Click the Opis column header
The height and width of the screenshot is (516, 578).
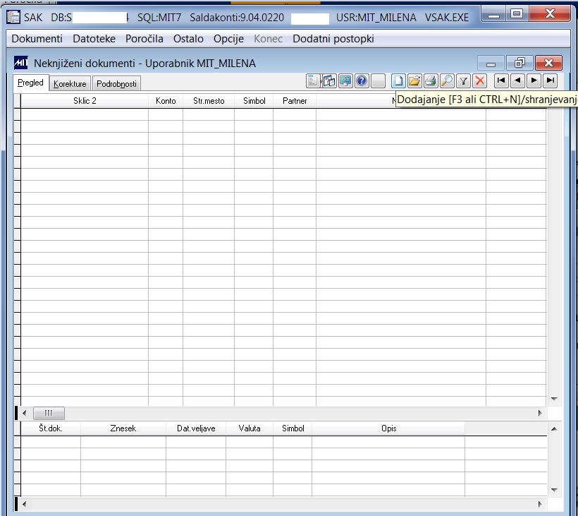(x=388, y=428)
